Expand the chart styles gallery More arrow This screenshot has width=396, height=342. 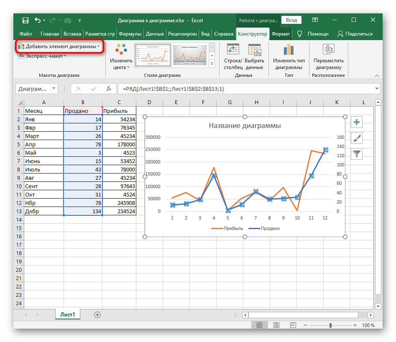click(212, 64)
